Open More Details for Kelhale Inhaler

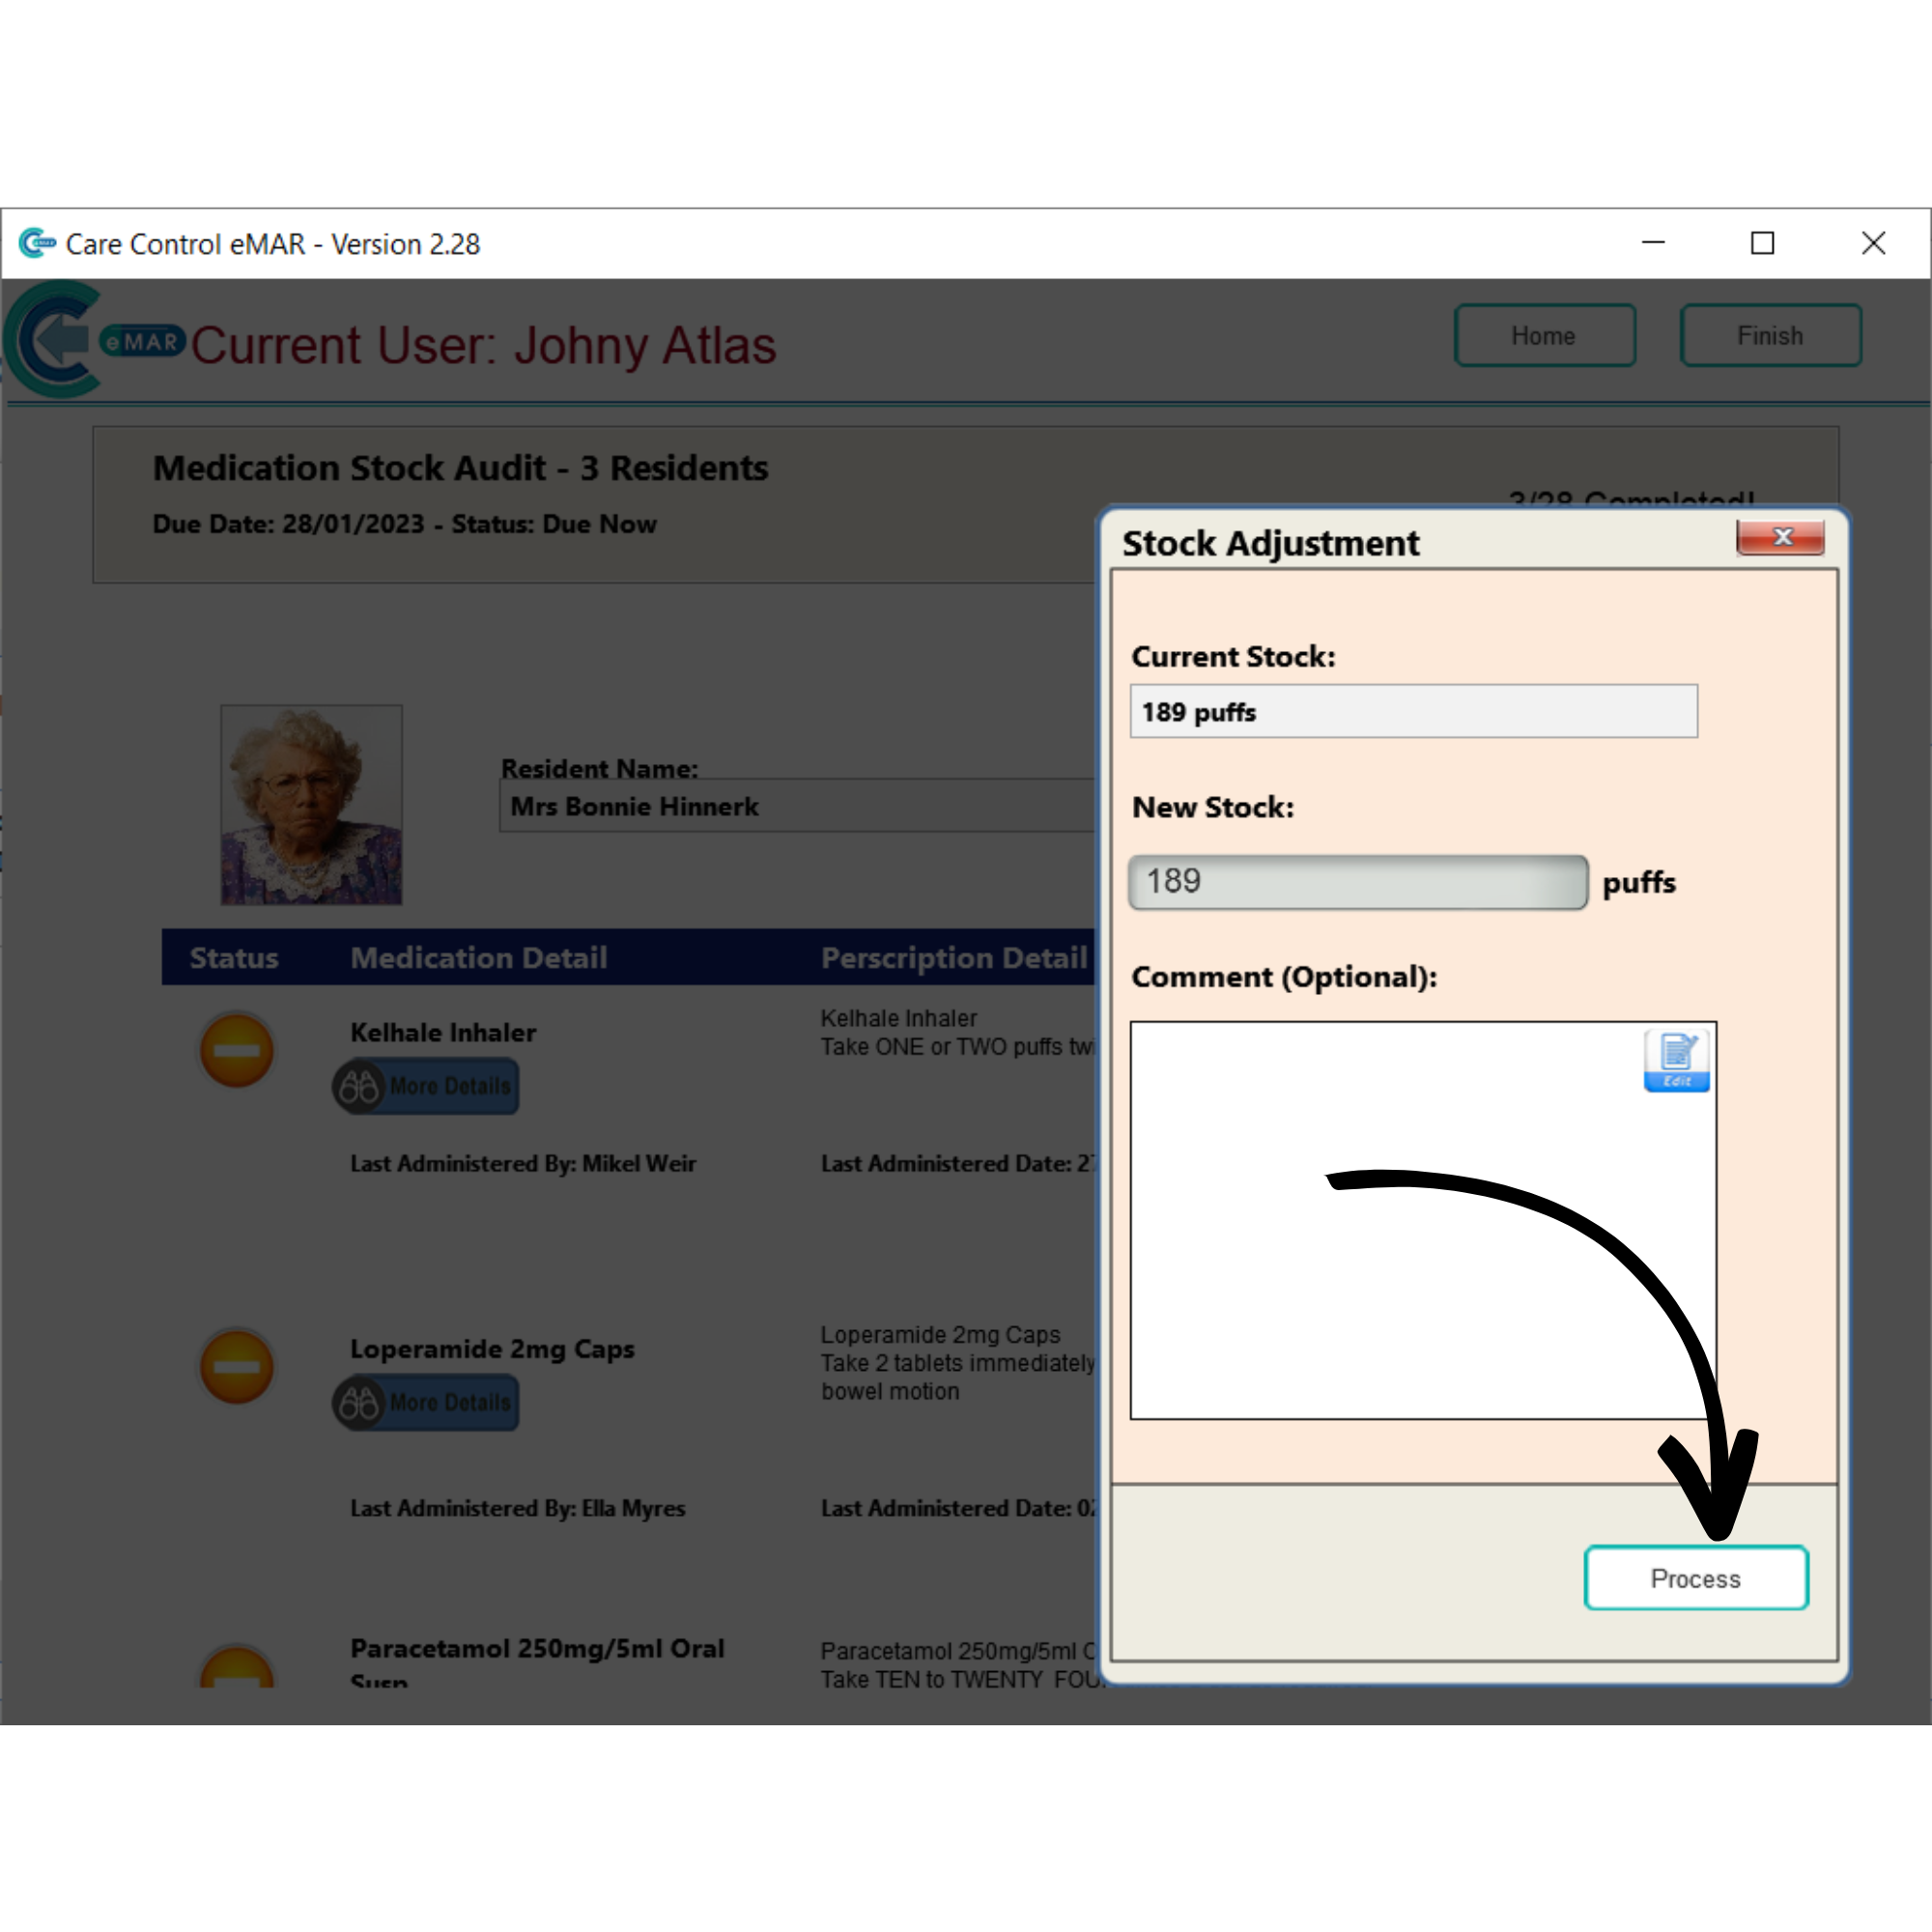pos(426,1086)
